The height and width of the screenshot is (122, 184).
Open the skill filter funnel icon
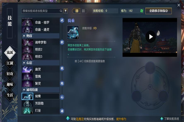pyautogui.click(x=66, y=11)
